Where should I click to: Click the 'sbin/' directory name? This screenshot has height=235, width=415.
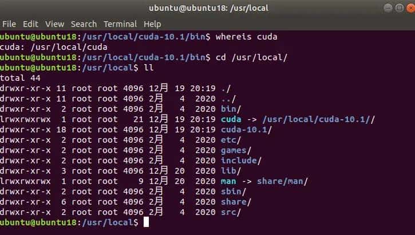pos(234,191)
